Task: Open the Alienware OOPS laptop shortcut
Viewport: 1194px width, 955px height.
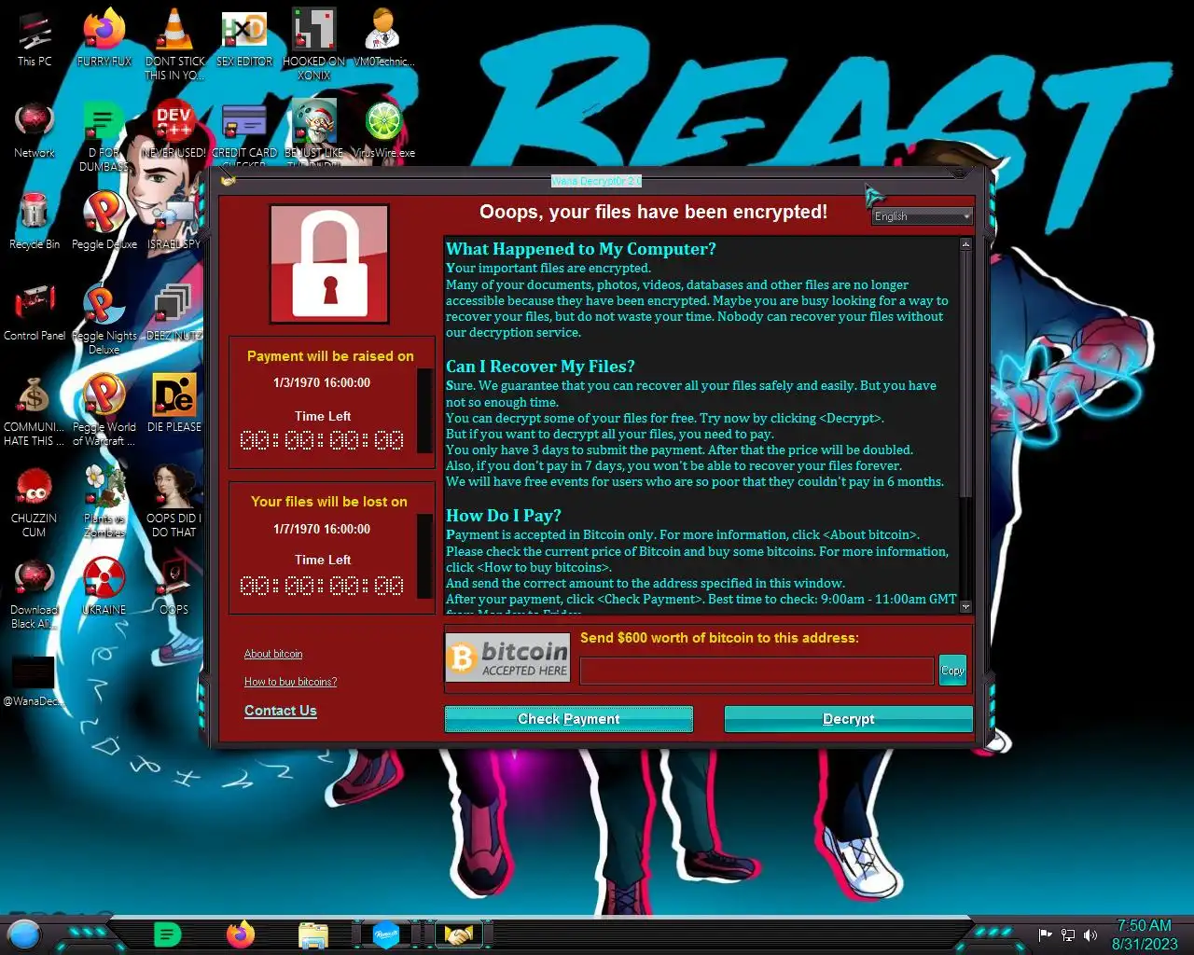Action: pyautogui.click(x=174, y=586)
